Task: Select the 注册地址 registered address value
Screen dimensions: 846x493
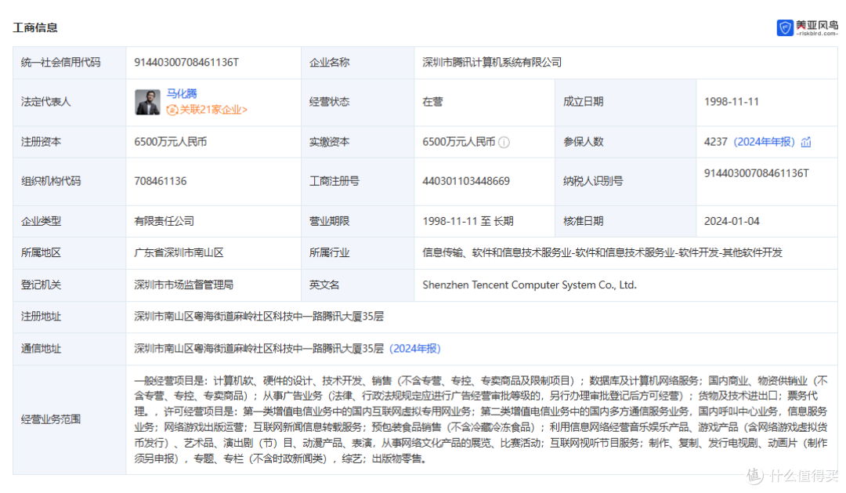Action: pos(259,317)
